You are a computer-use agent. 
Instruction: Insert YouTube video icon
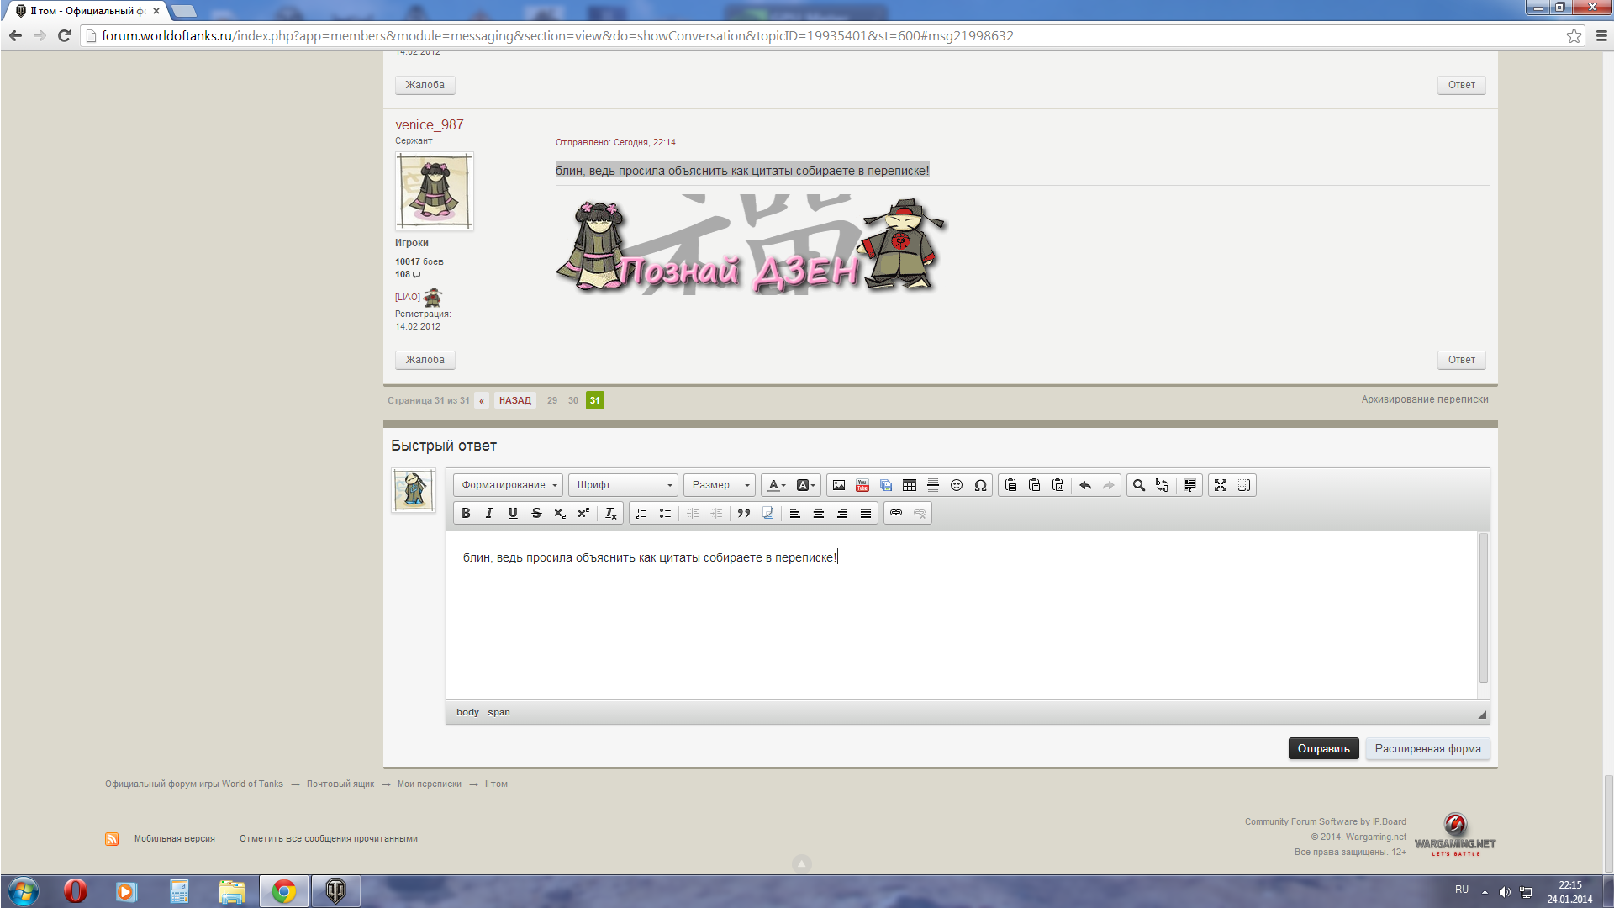tap(862, 485)
